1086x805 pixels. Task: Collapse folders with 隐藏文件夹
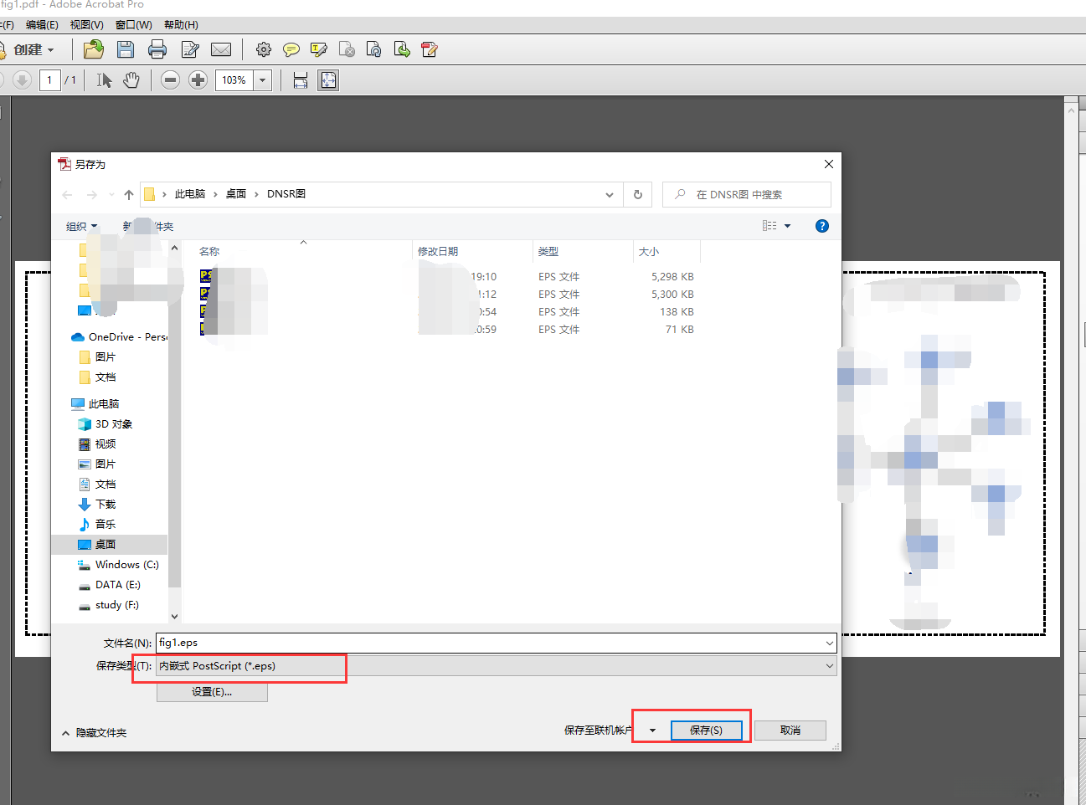[94, 733]
